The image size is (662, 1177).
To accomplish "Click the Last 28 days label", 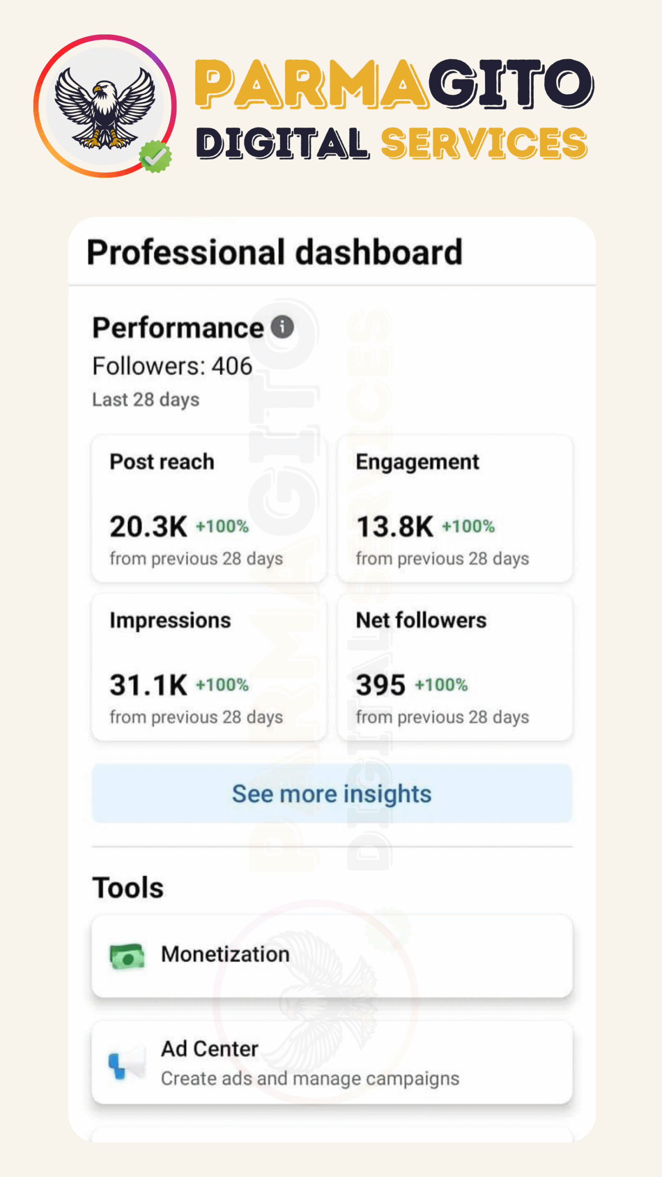I will [x=146, y=400].
